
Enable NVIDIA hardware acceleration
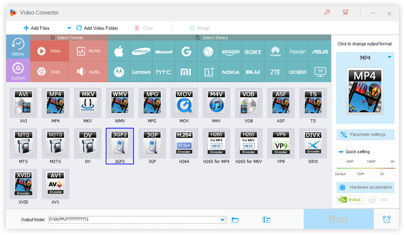[350, 200]
